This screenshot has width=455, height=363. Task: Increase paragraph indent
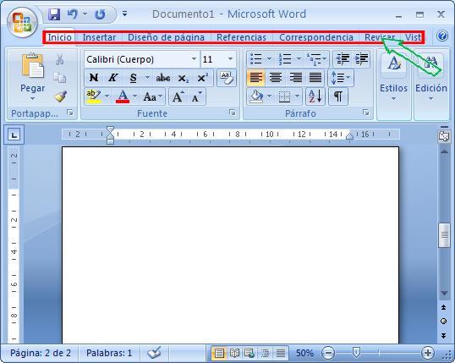(361, 59)
